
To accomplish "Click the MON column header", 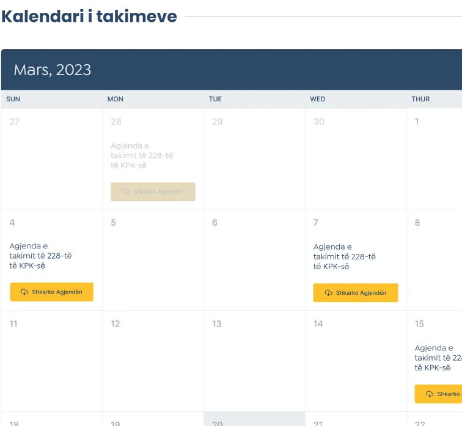I will coord(116,99).
